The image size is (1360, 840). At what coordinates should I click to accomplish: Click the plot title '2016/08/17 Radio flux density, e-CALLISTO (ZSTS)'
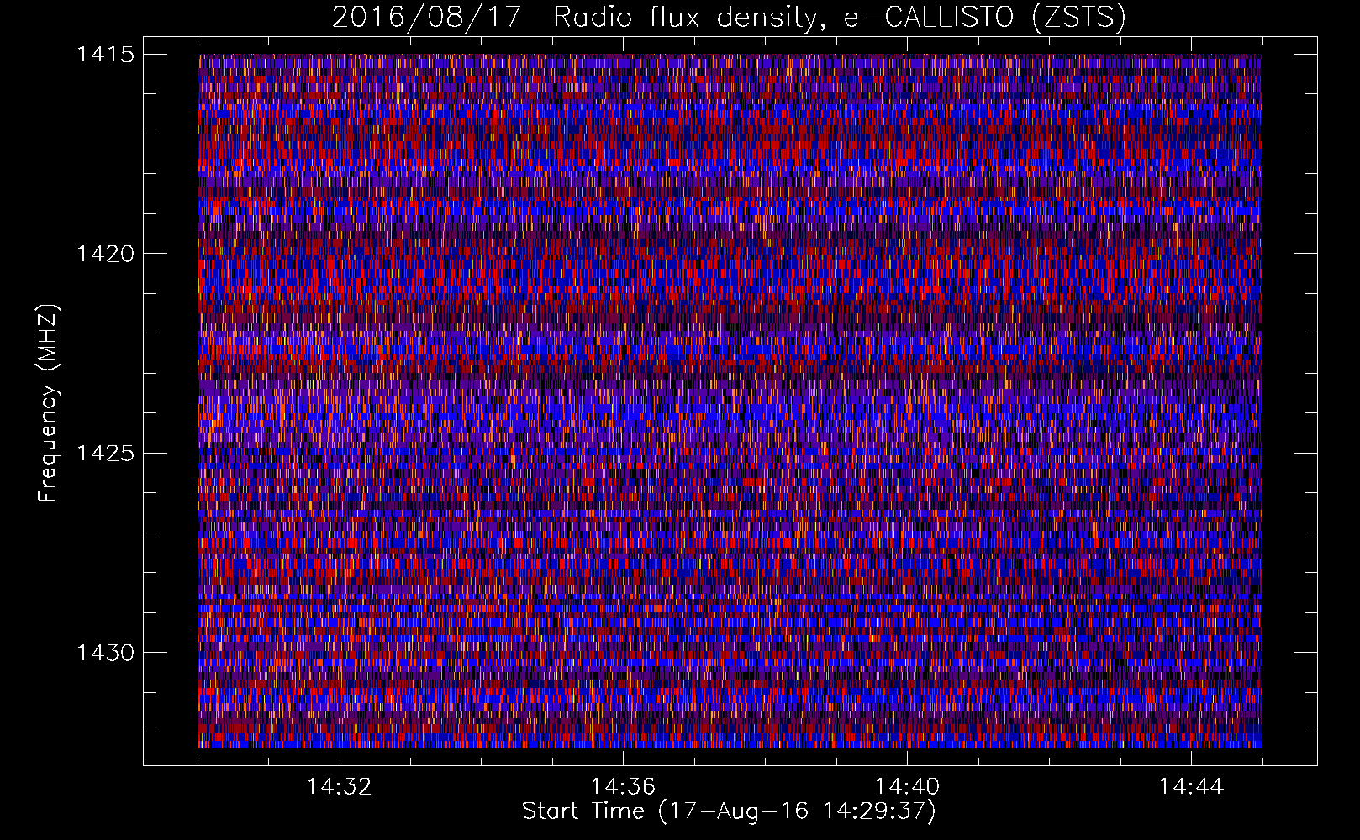click(729, 18)
